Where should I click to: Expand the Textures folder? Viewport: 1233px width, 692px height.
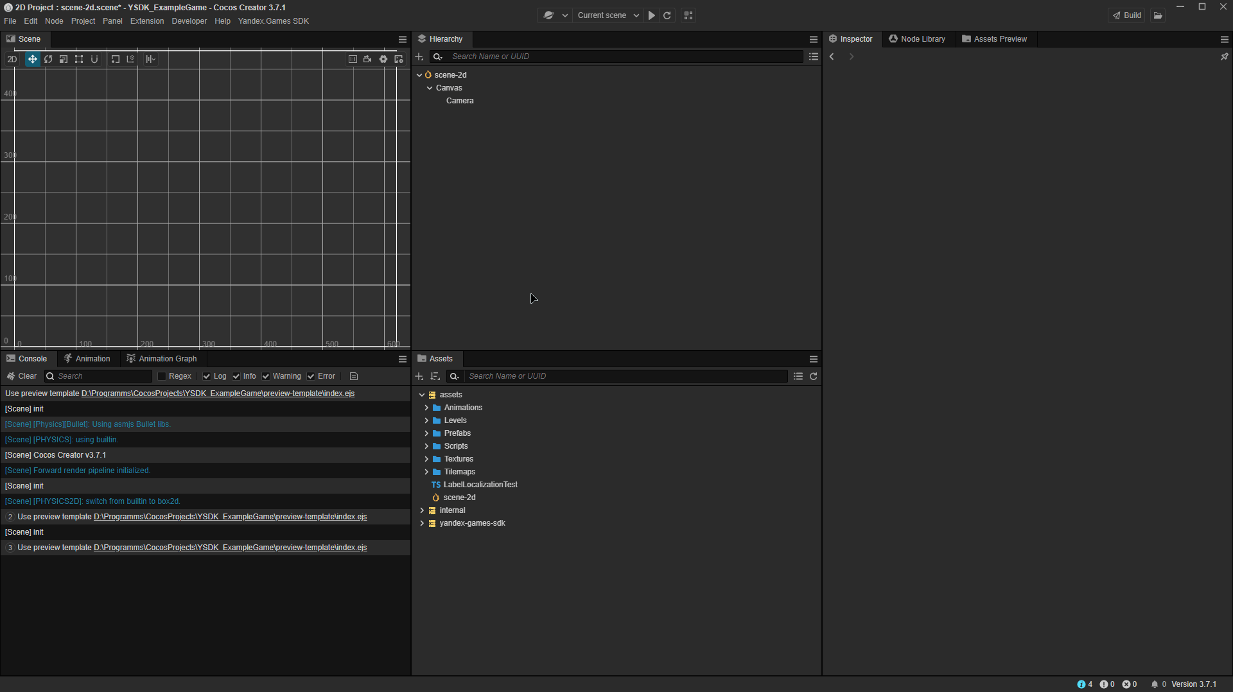(426, 459)
